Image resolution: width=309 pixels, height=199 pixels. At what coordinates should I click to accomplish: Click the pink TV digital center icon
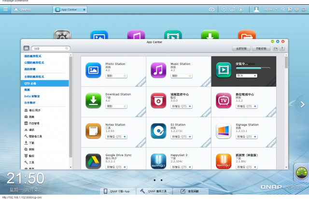[224, 101]
